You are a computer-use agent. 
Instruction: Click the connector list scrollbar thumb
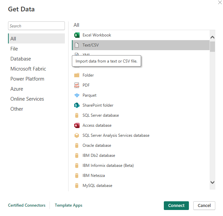[212, 46]
